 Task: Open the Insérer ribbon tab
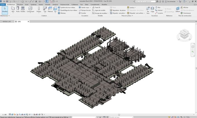41,5
